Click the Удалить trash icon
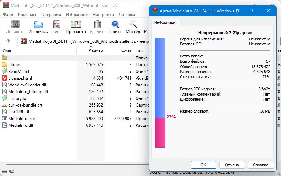Viewport: 281px width, 176px height. [98, 24]
